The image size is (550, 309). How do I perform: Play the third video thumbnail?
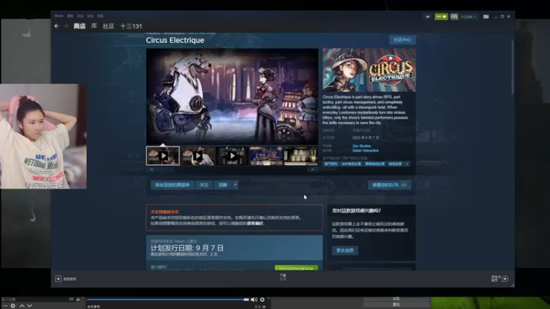[x=232, y=156]
